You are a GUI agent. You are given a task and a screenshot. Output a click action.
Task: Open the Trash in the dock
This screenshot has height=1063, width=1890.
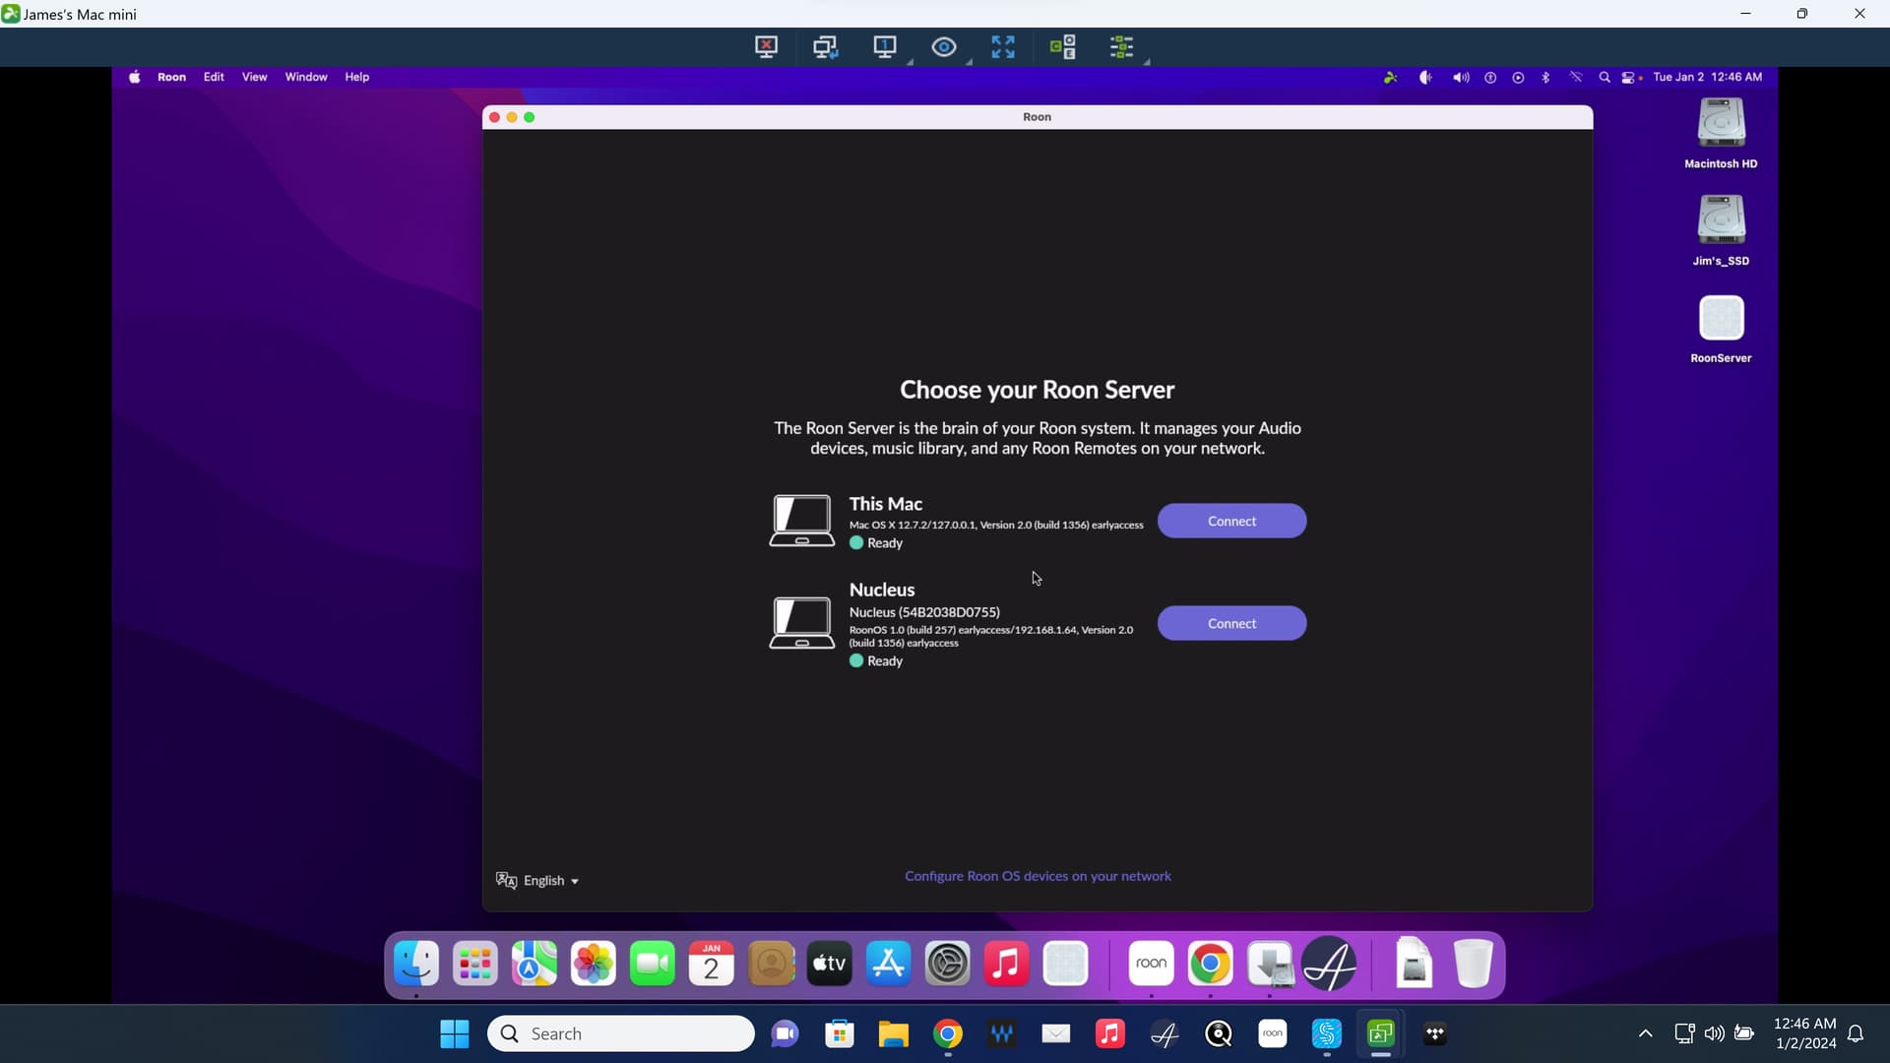click(x=1474, y=964)
